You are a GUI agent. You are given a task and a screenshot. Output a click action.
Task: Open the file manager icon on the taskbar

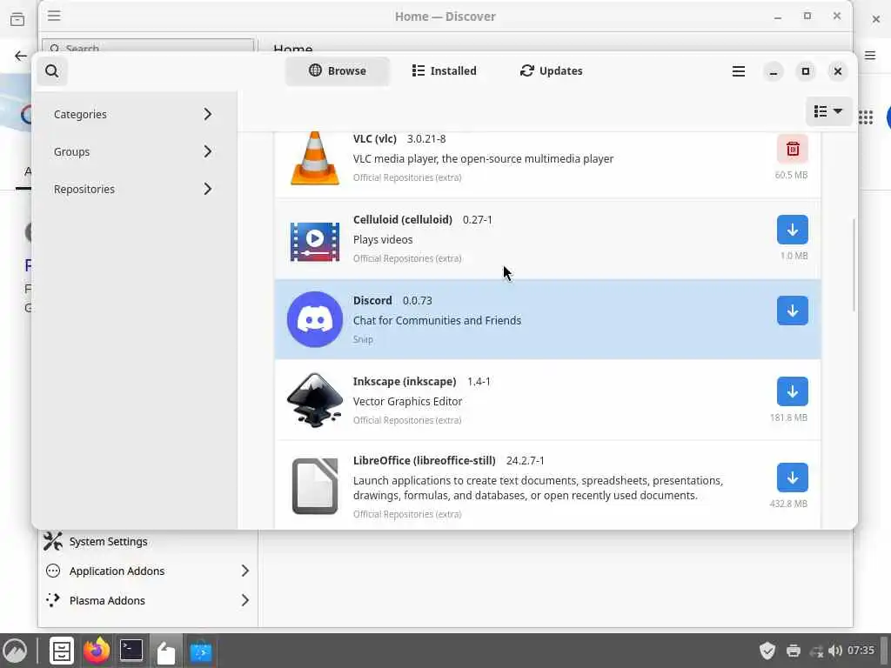62,651
